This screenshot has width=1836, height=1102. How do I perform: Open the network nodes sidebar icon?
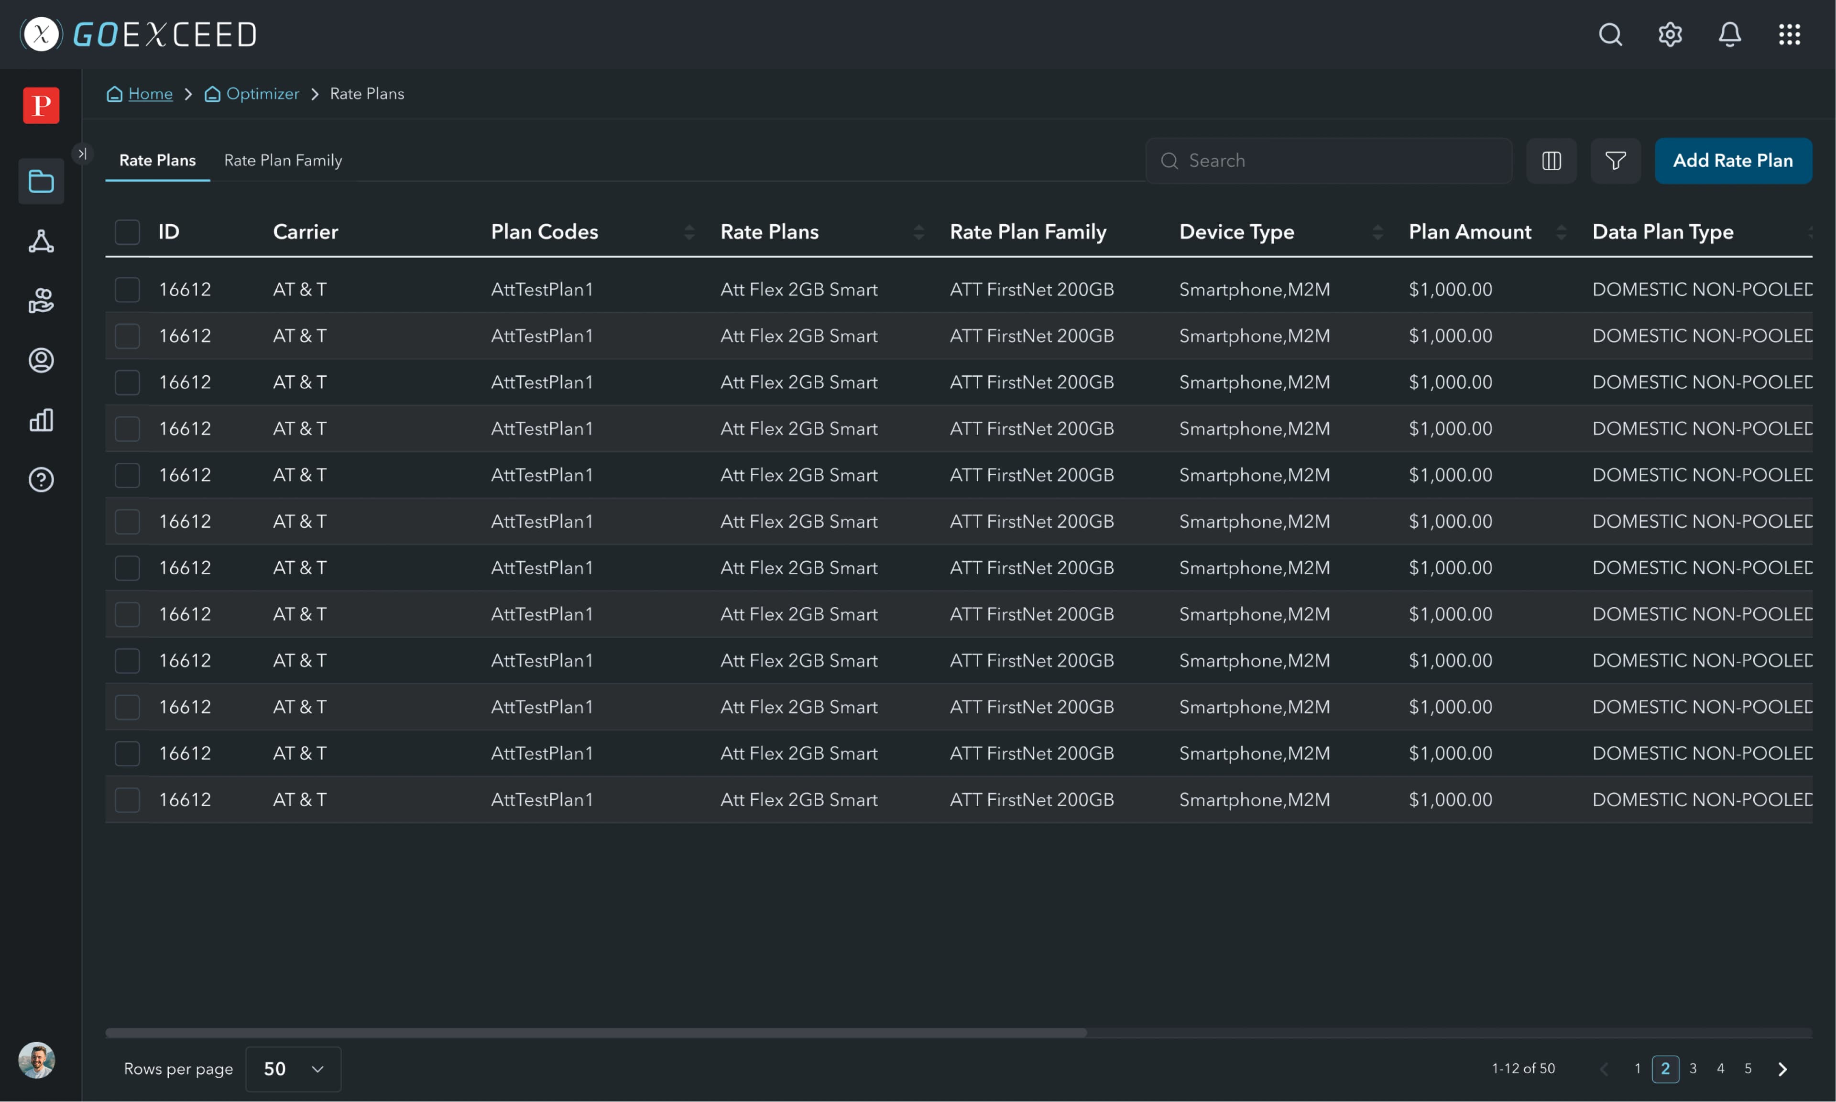(x=41, y=241)
